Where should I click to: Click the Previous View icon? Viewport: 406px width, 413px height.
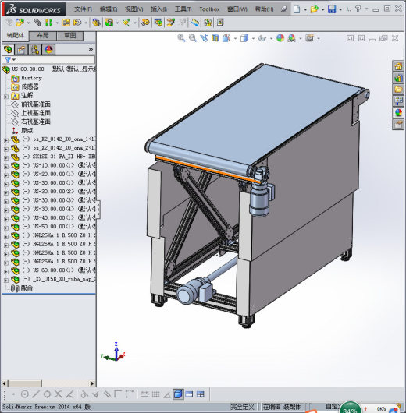point(204,38)
